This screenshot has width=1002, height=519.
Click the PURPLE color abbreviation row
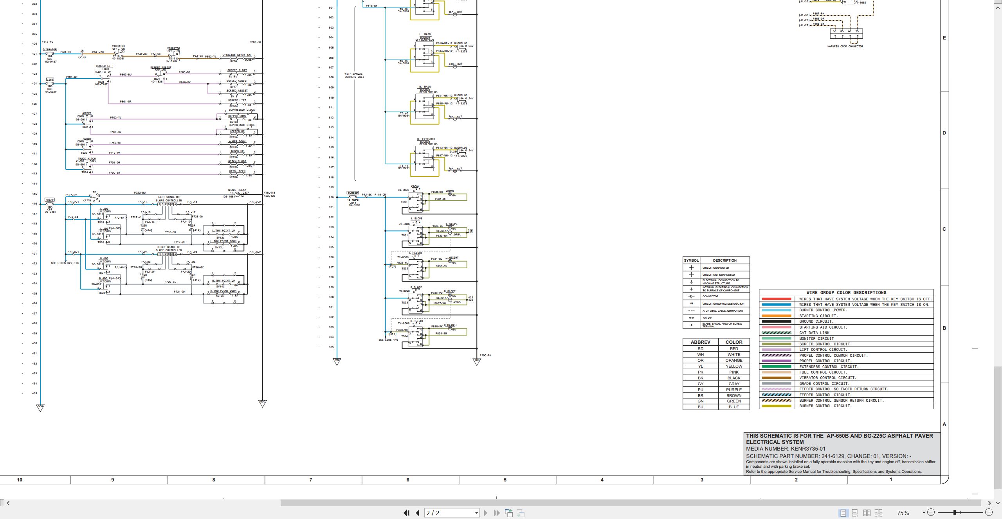716,390
